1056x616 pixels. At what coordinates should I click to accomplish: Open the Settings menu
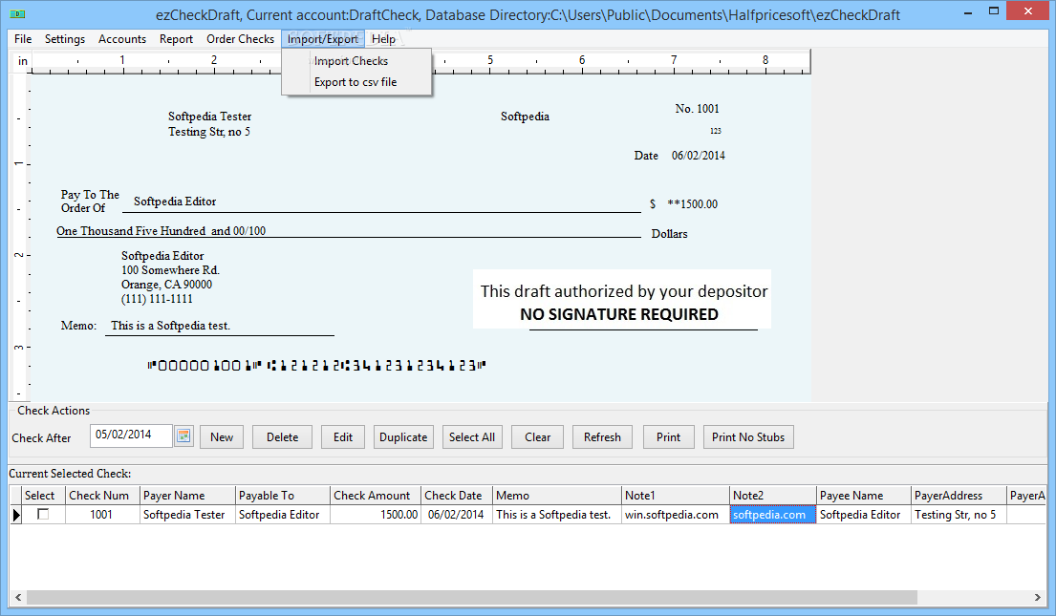click(x=65, y=39)
